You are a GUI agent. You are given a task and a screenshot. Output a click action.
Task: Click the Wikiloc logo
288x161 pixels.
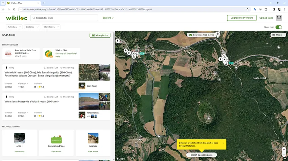coord(16,18)
